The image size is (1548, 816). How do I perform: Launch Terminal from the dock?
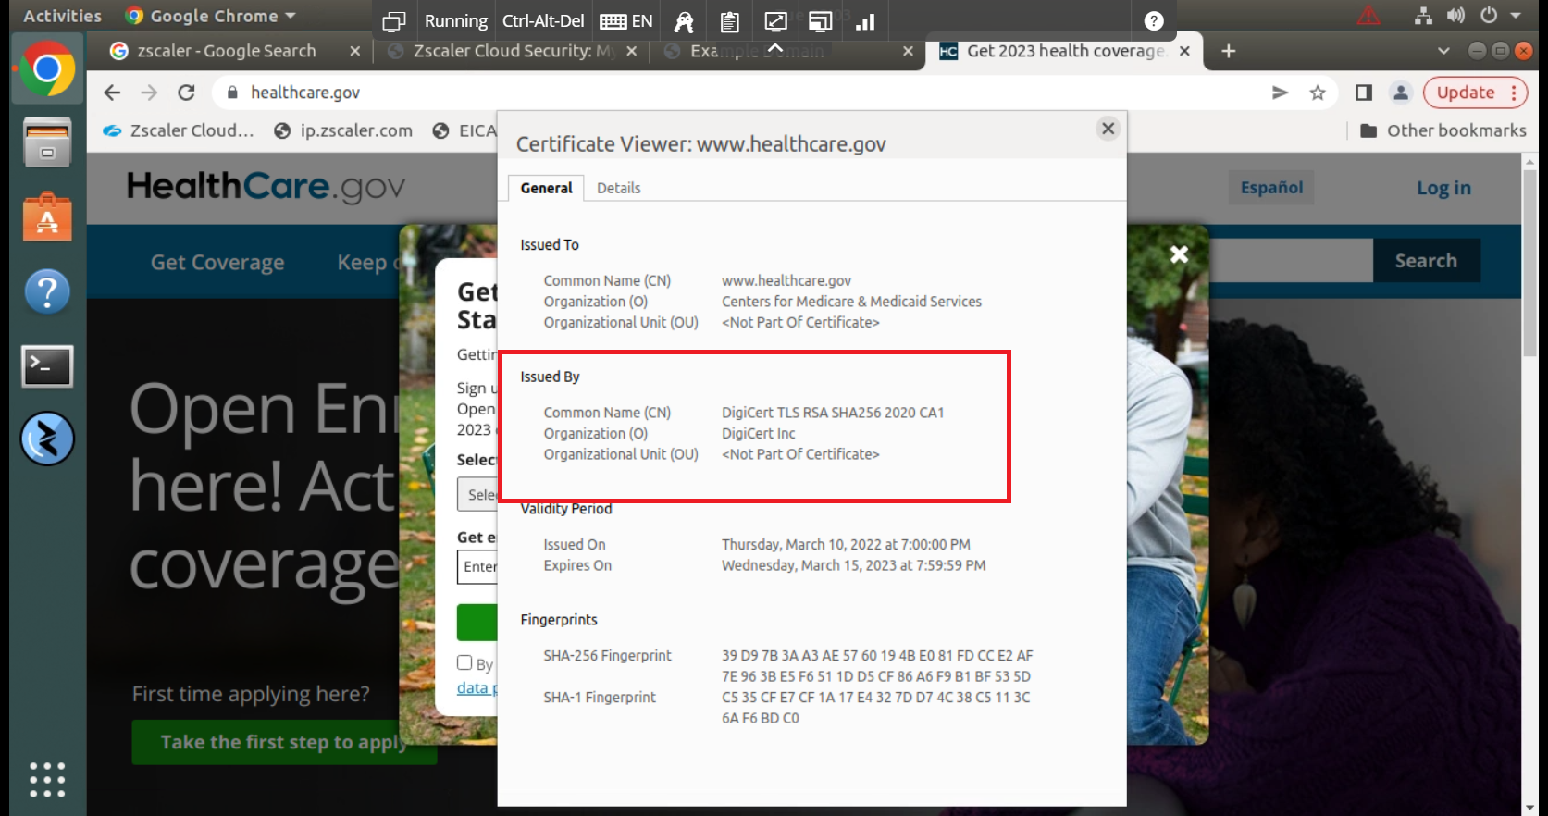point(47,366)
